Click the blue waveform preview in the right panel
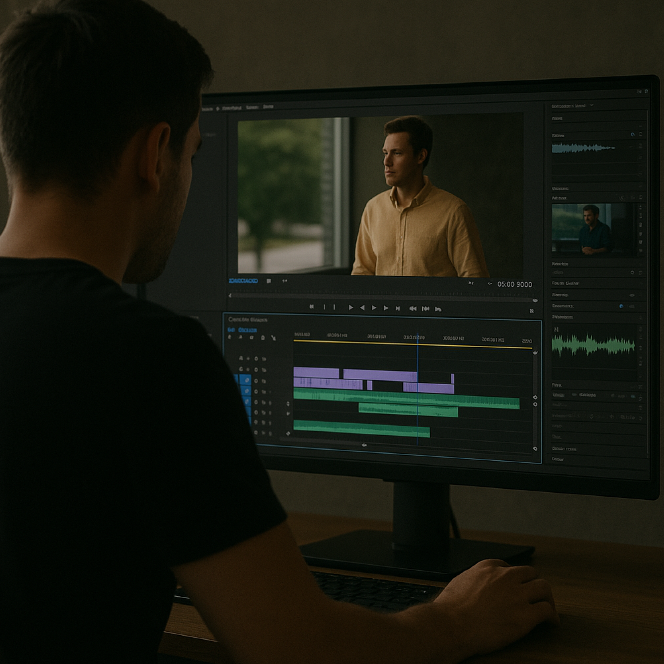The height and width of the screenshot is (664, 664). (583, 148)
